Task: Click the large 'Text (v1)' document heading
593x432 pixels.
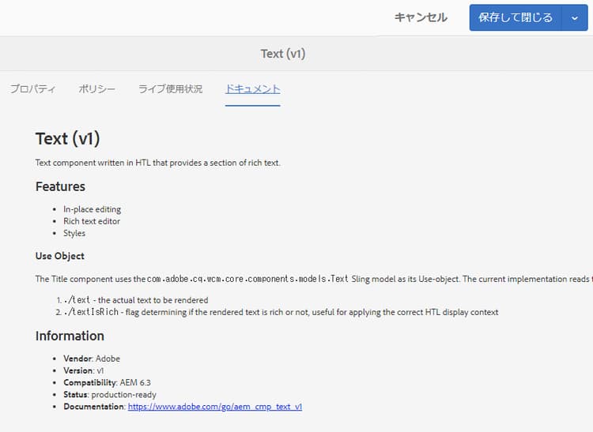Action: coord(68,138)
